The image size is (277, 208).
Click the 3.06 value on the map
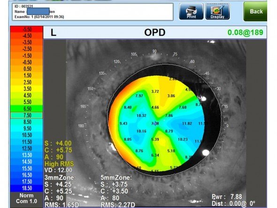coord(171,96)
